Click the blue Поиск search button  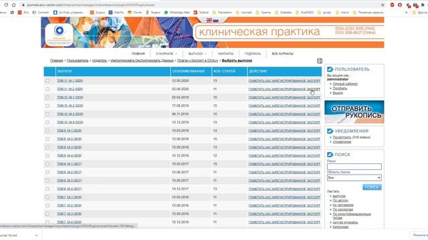[x=372, y=187]
